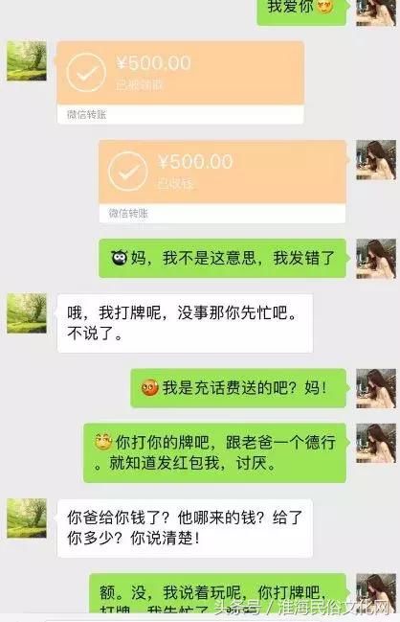Select the 哦，我打牌呢 white message bubble
The image size is (400, 622).
pyautogui.click(x=185, y=323)
